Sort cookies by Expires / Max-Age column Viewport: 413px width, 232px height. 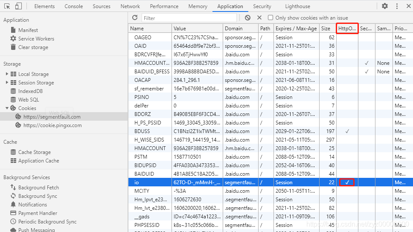pyautogui.click(x=297, y=29)
